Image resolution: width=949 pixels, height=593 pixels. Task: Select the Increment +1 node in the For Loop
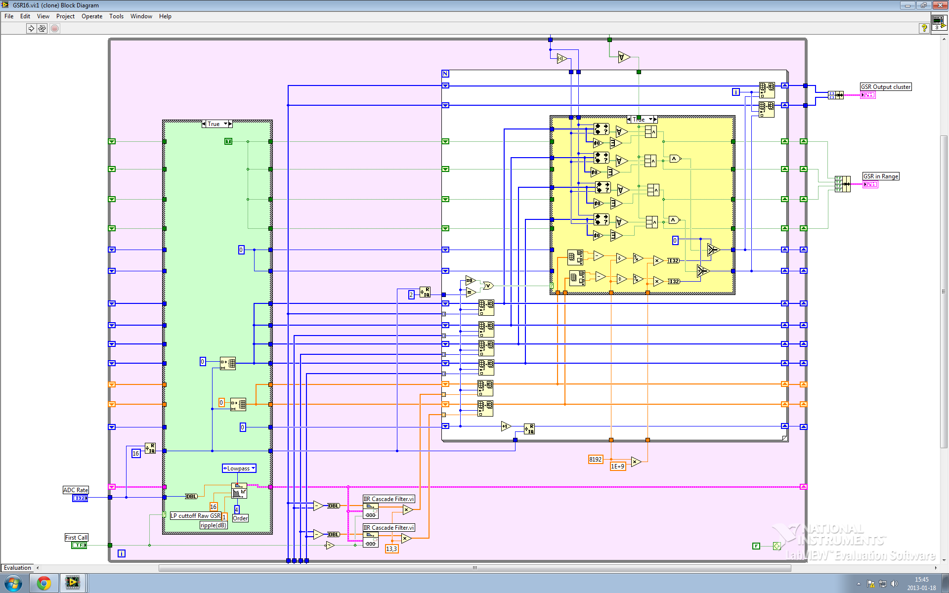click(506, 426)
